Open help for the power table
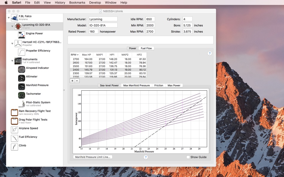 (210, 53)
